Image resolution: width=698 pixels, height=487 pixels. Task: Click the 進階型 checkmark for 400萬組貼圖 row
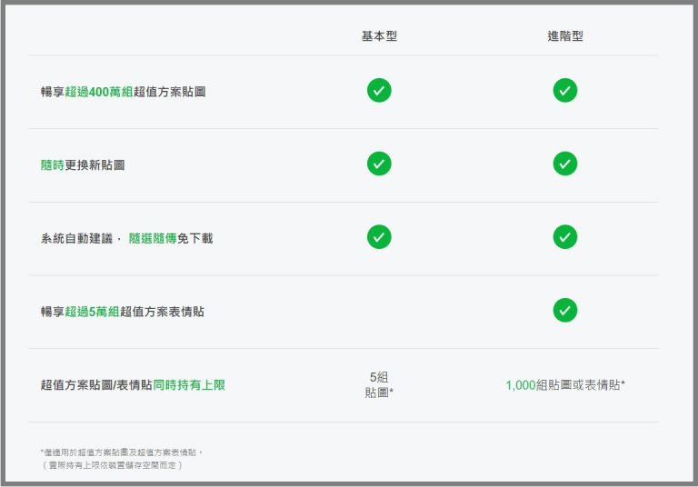point(564,91)
